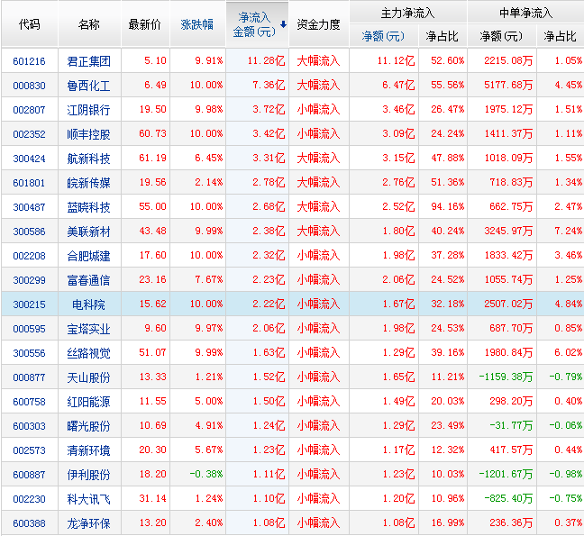Sort by 涨跌幅 column header

(197, 24)
